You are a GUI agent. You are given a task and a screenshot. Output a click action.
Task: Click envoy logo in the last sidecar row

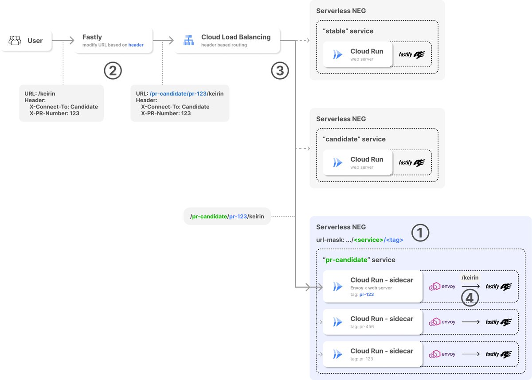[x=442, y=354]
